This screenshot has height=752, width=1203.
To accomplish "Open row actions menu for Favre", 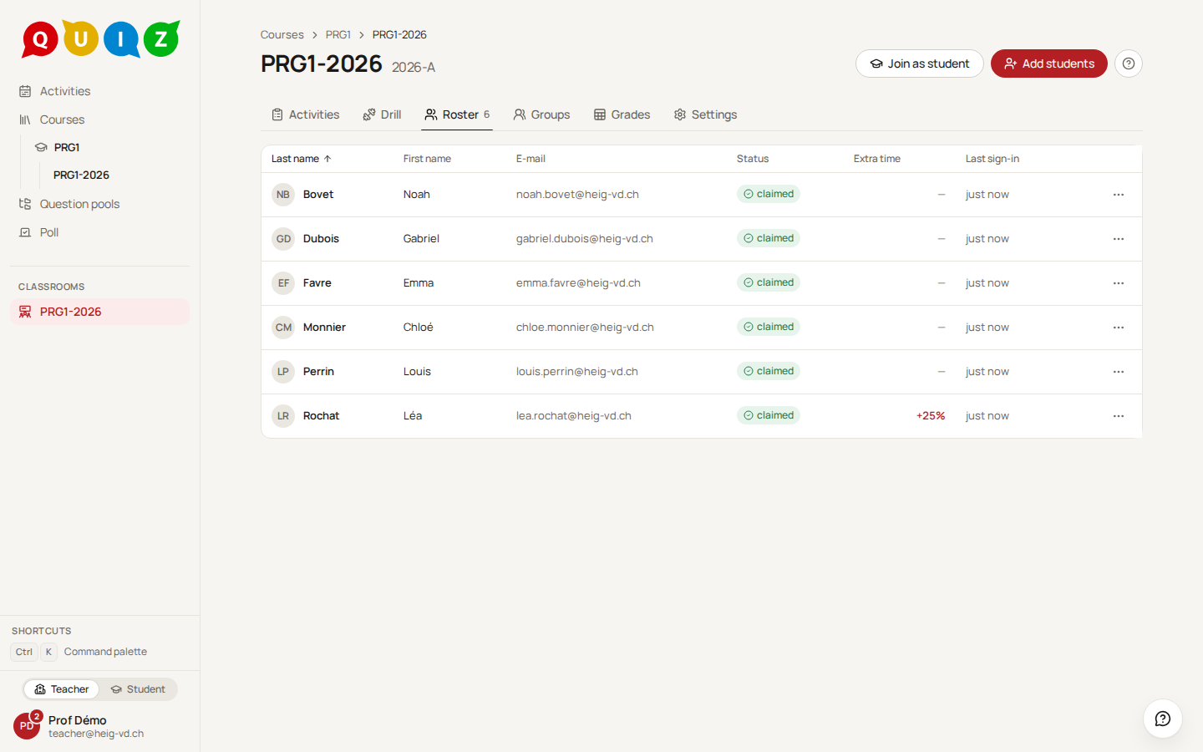I will (1119, 283).
